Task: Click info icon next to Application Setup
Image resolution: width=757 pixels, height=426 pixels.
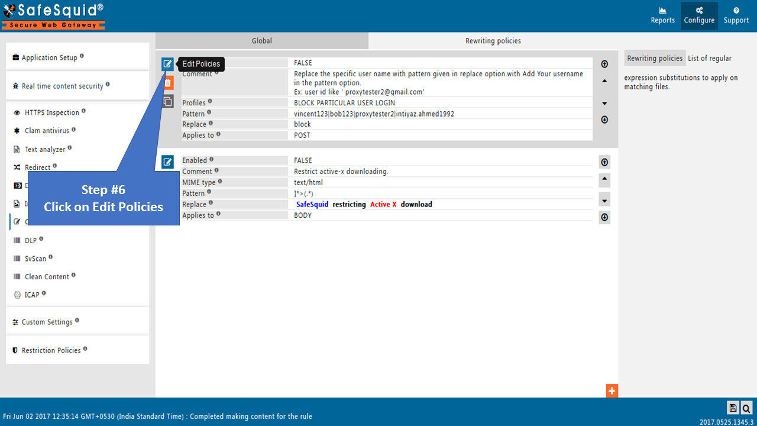Action: [x=82, y=56]
